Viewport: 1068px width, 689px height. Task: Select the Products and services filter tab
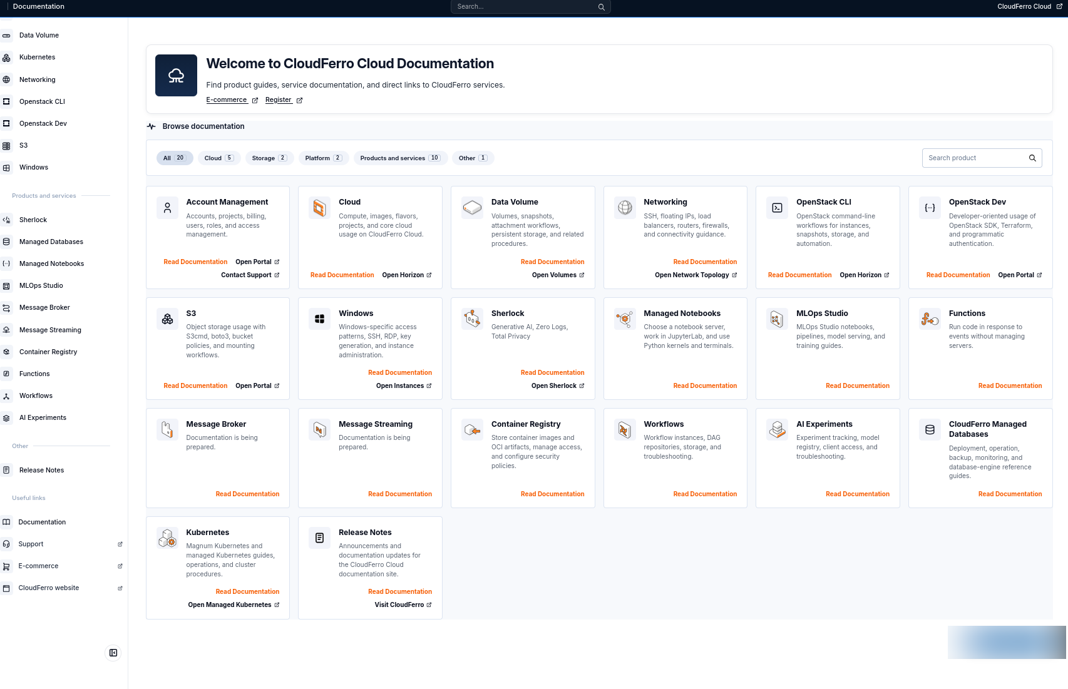(400, 158)
